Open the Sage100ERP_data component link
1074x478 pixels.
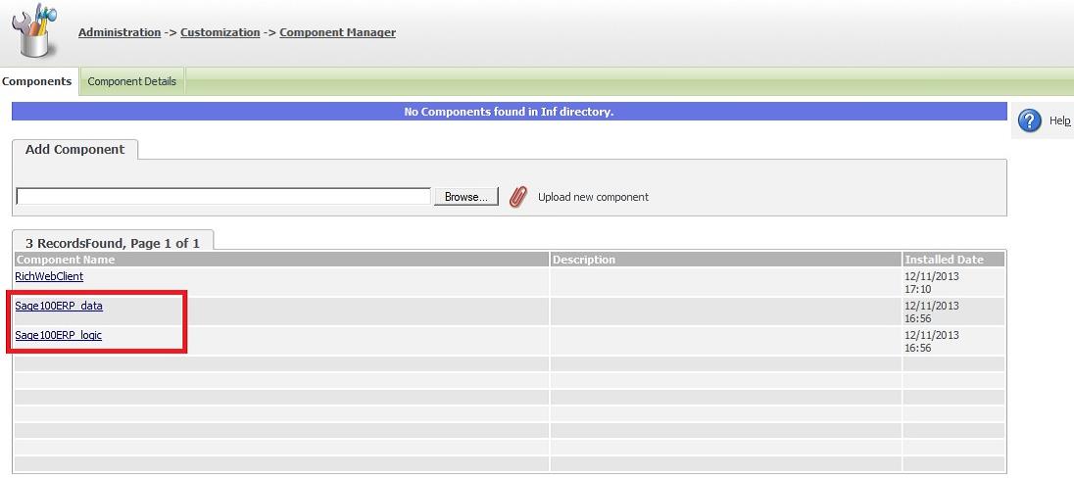point(59,306)
